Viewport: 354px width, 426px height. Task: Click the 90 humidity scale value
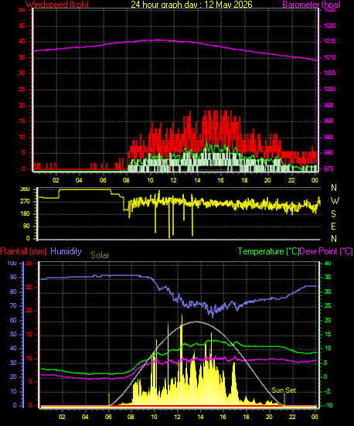(x=13, y=277)
